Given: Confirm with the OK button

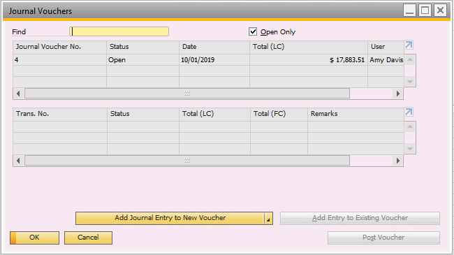Looking at the screenshot, I should (34, 238).
